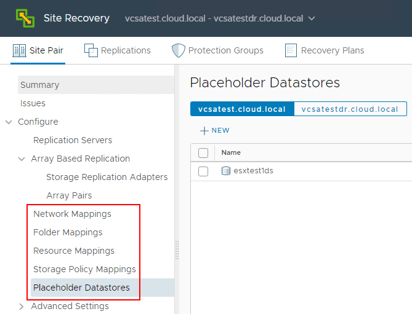Open the site pair dropdown chevron
This screenshot has height=314, width=412.
[x=312, y=18]
